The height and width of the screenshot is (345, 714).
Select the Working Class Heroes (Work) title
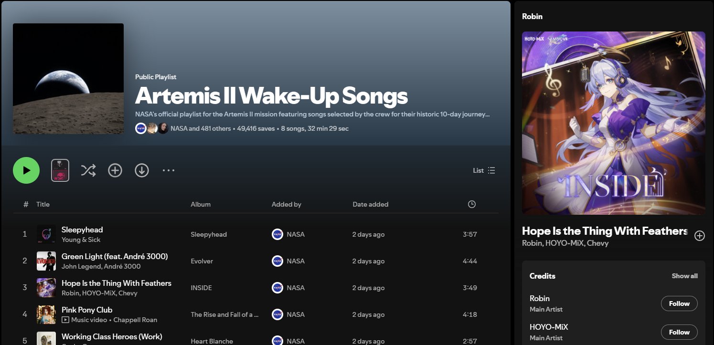point(112,336)
